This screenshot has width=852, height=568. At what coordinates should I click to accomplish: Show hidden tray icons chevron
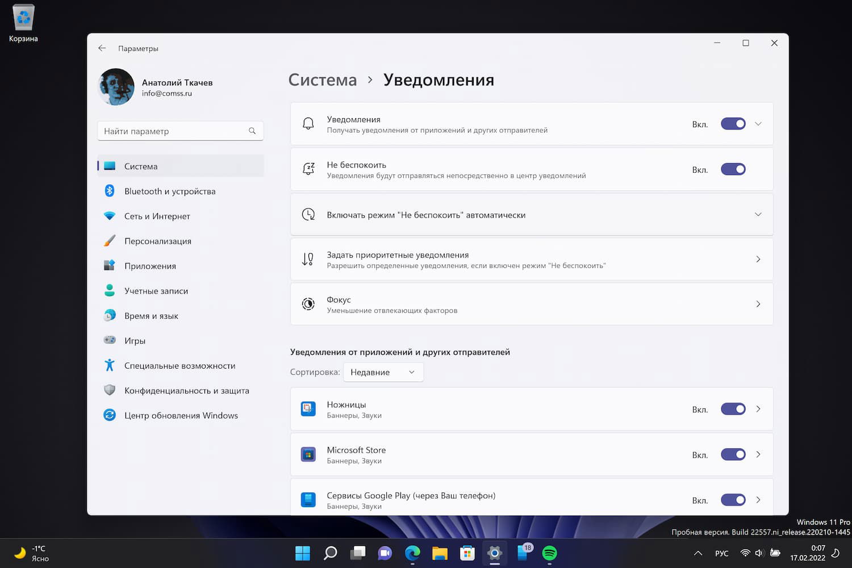699,553
